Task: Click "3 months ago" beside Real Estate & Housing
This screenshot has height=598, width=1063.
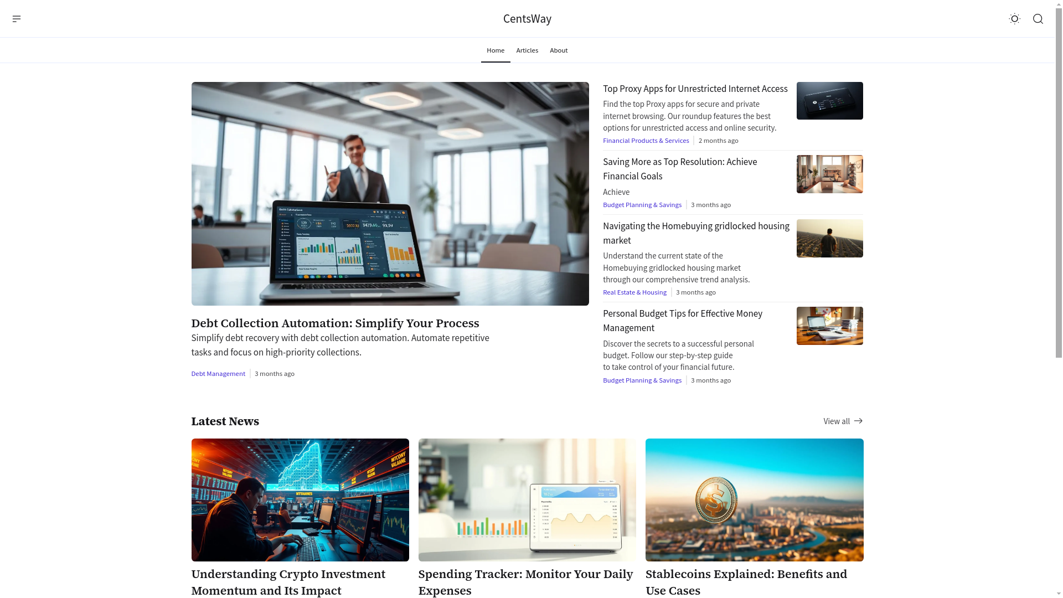Action: (695, 292)
